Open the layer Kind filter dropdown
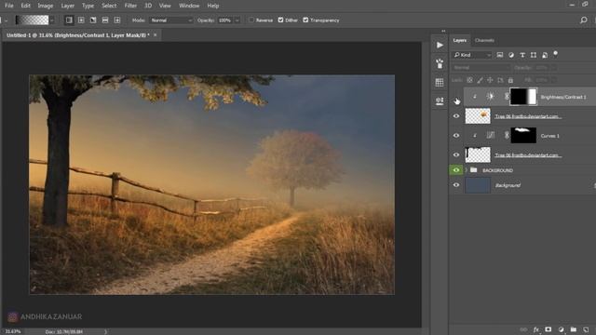The height and width of the screenshot is (335, 596). point(472,55)
